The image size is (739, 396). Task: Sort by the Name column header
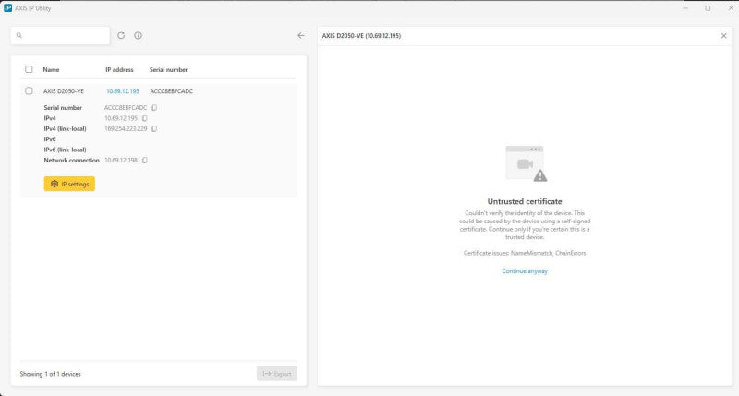(51, 69)
